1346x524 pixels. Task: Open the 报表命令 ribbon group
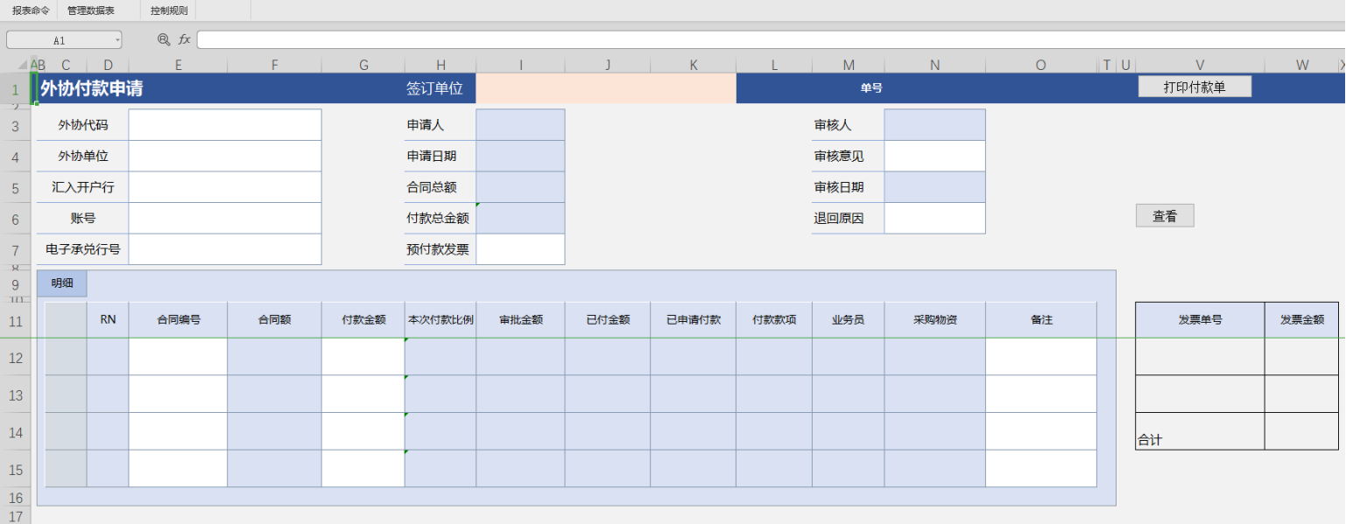(x=31, y=10)
